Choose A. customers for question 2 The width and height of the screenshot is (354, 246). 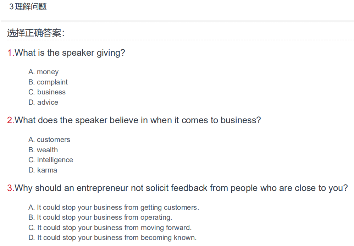pyautogui.click(x=49, y=140)
